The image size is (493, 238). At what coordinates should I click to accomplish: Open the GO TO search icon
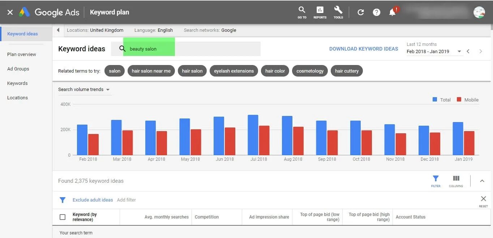point(302,12)
